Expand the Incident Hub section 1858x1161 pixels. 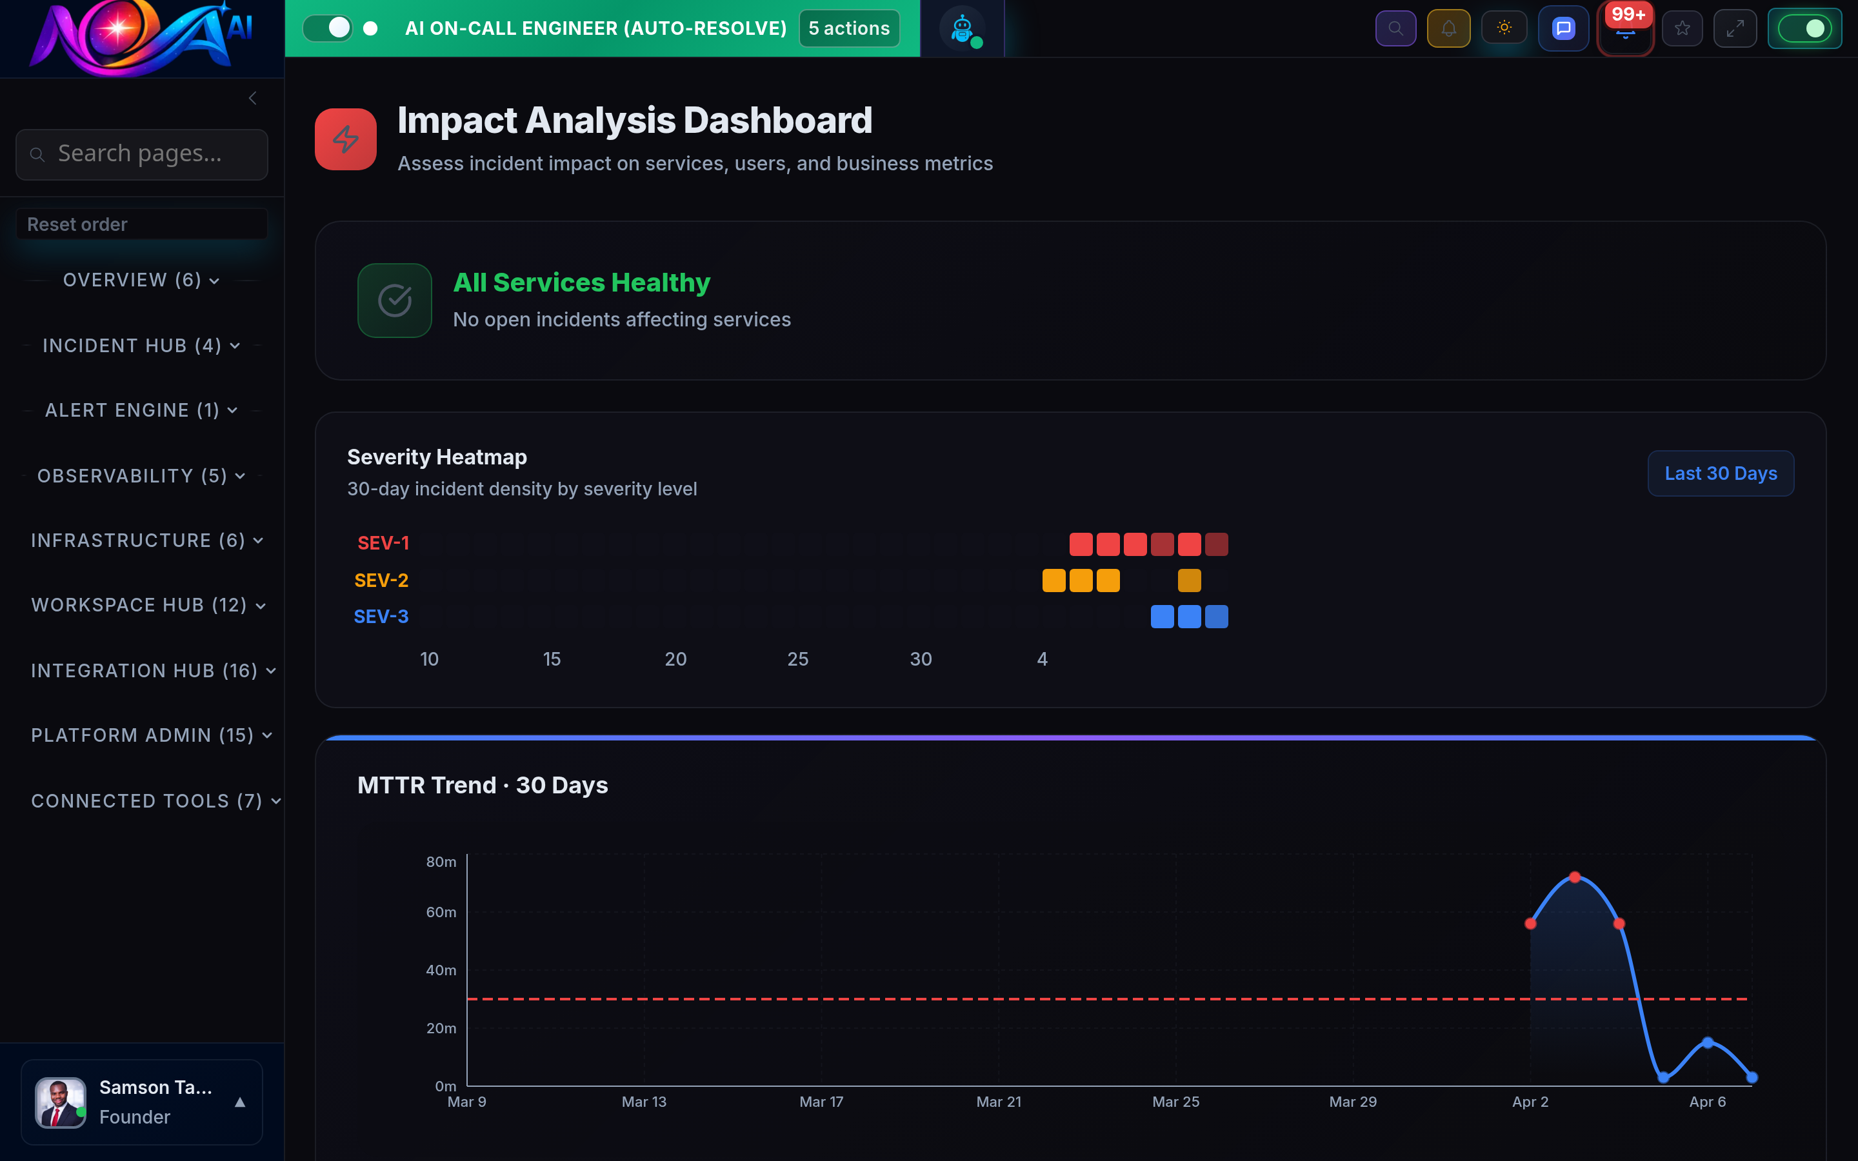tap(141, 346)
